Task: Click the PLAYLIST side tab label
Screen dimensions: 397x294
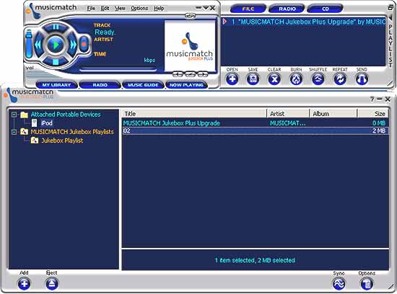Action: [391, 45]
